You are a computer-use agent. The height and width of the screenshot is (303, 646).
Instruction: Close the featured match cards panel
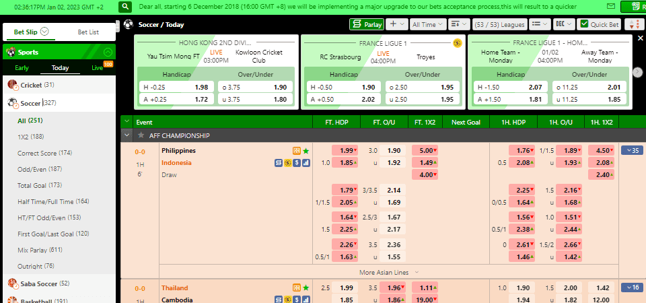[640, 38]
